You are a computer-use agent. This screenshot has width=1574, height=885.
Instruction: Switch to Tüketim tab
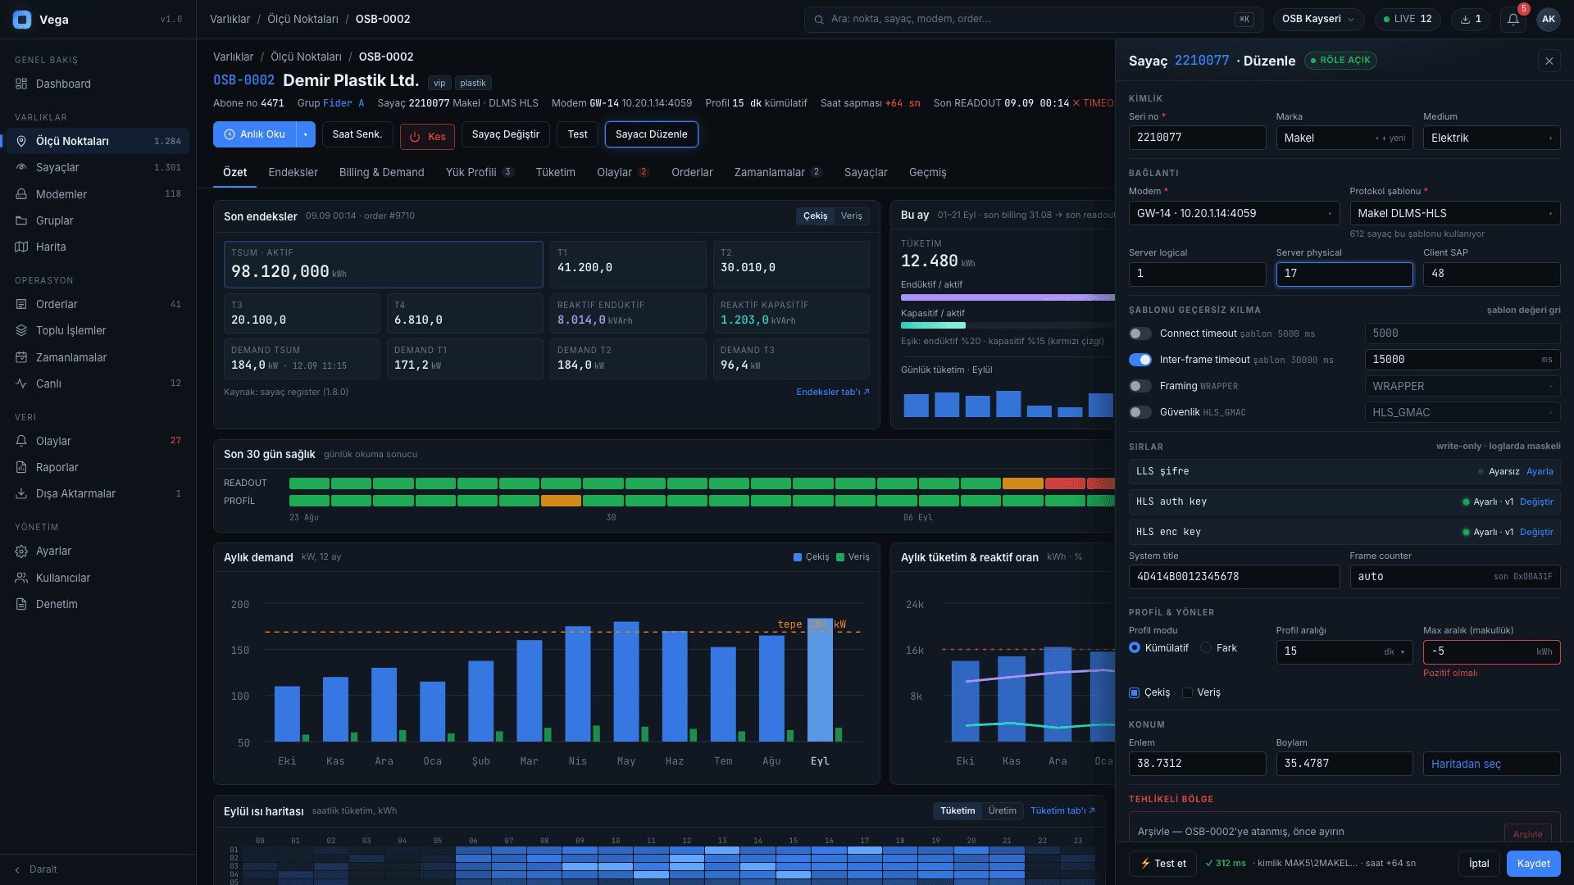tap(556, 172)
